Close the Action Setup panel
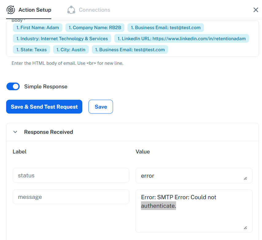 256,10
